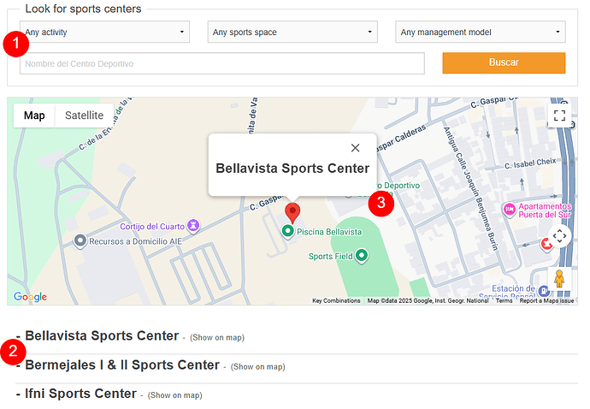Open the Any activity dropdown
The image size is (590, 409).
coord(104,33)
